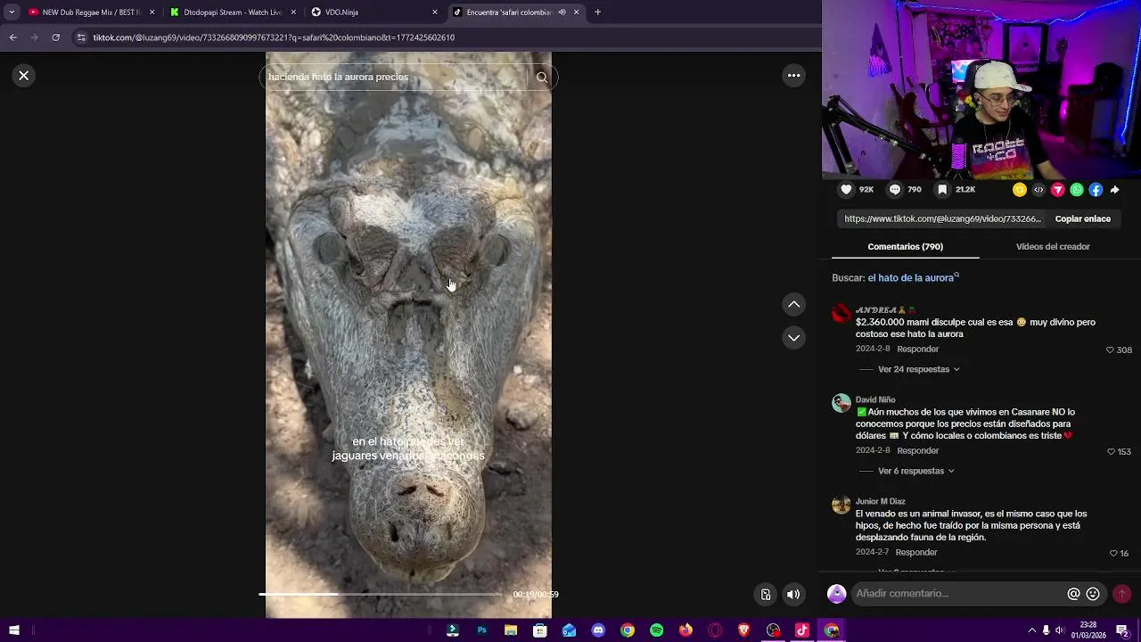Screen dimensions: 1141x642
Task: Save the video with the bookmark icon
Action: [x=942, y=190]
